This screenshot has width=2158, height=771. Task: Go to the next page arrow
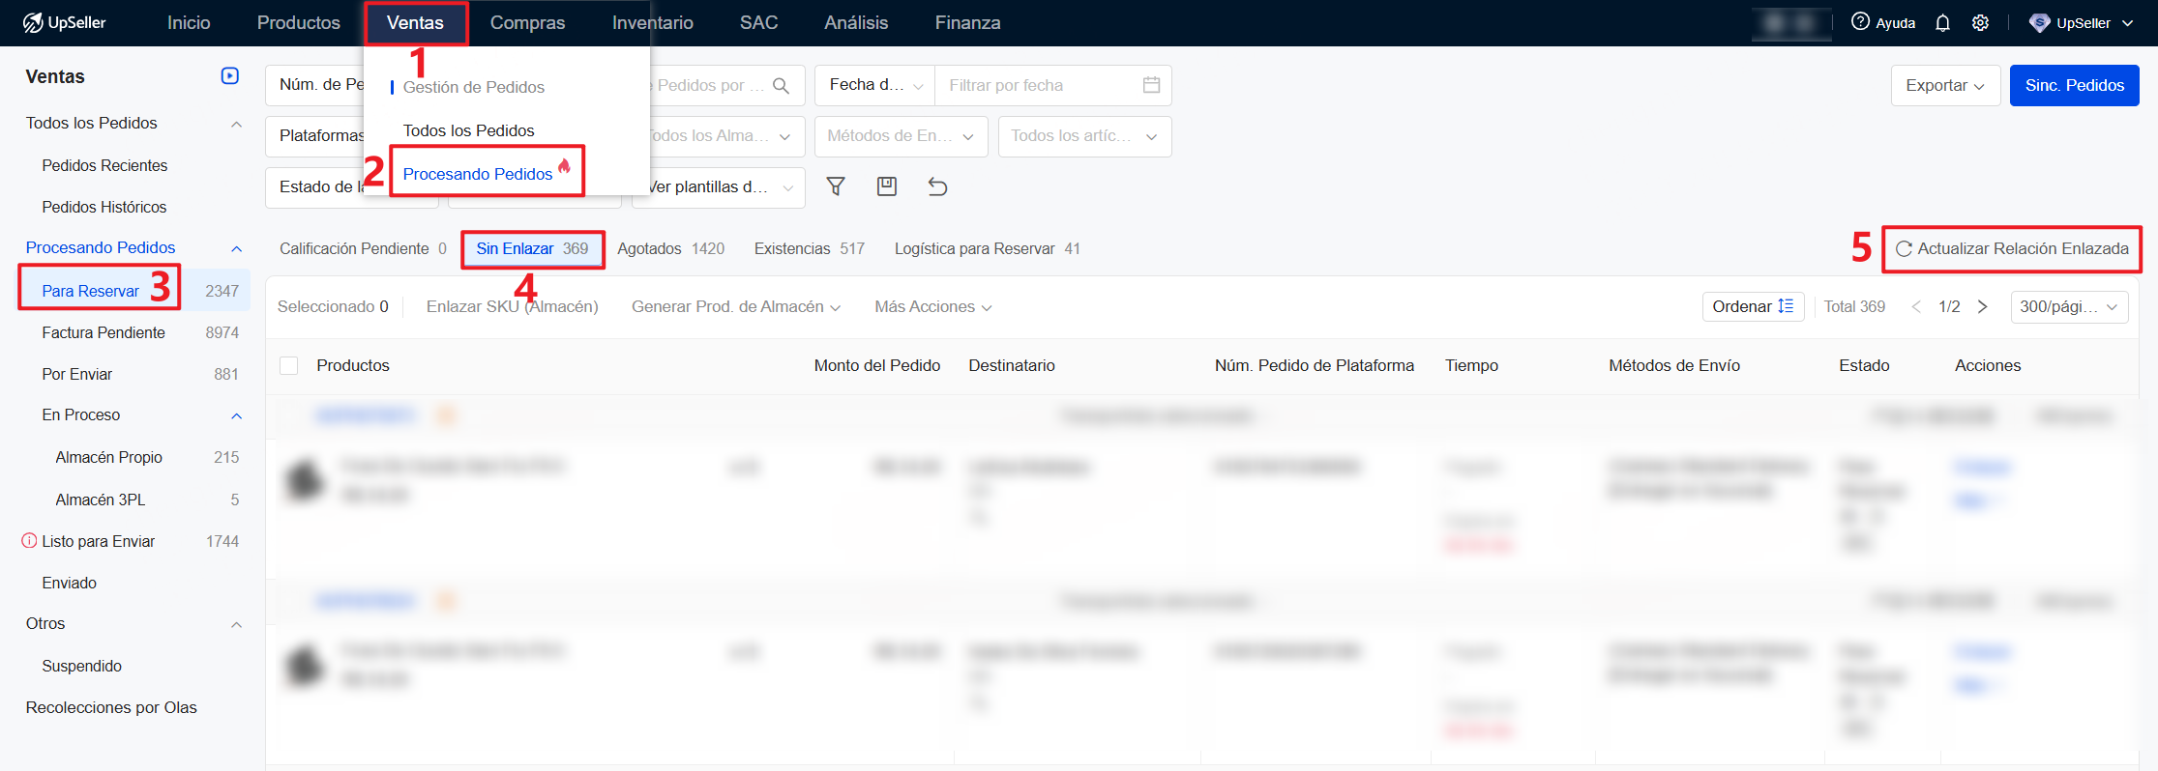[x=1982, y=307]
